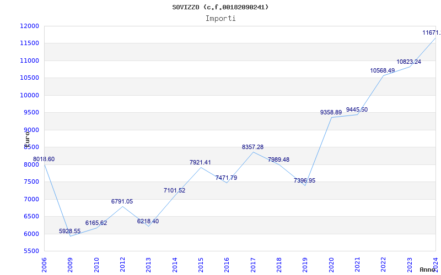This screenshot has width=441, height=275.
Task: Click the Importi subtitle
Action: pyautogui.click(x=220, y=19)
